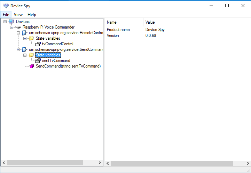Collapse the SendCommand service tree node

click(x=18, y=49)
